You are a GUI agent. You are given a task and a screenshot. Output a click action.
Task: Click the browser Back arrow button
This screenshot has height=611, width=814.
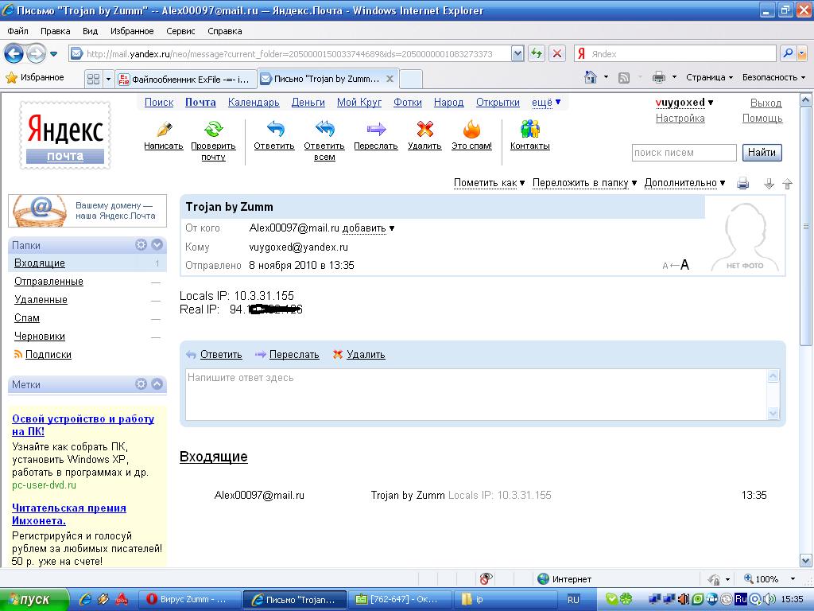coord(14,53)
